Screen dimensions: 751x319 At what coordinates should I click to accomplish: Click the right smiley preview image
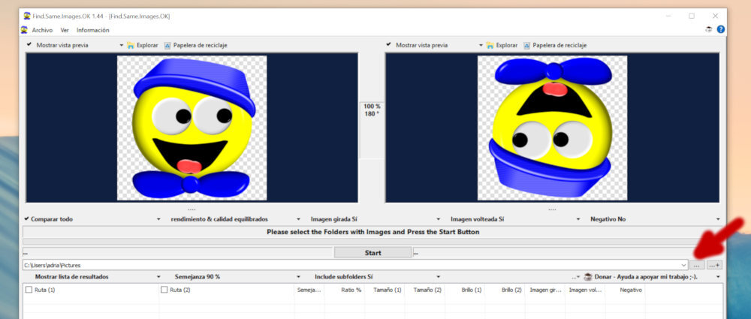tap(552, 128)
